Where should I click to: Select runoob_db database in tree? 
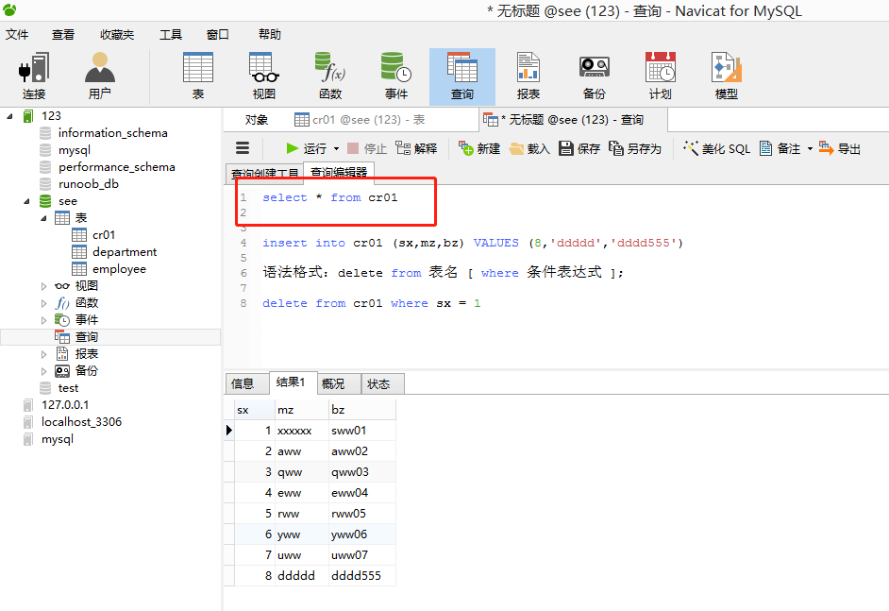click(89, 184)
